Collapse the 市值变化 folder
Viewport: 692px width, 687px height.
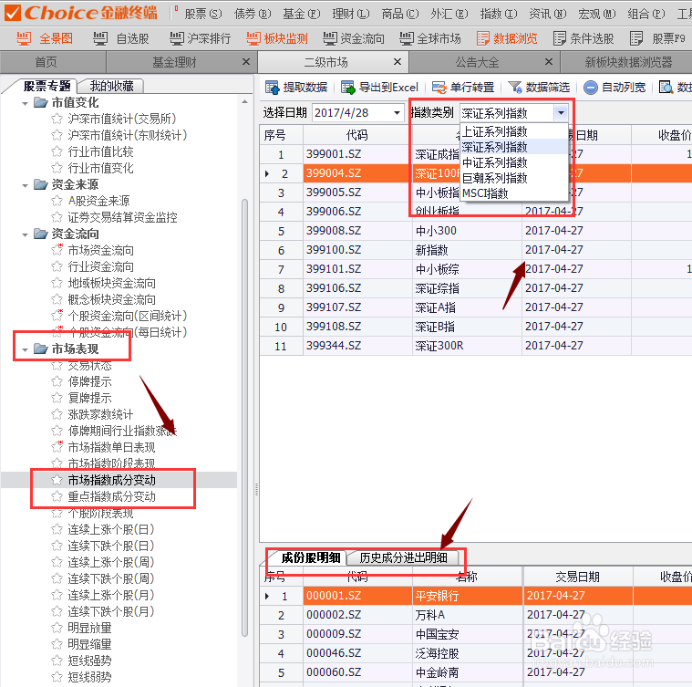coord(26,103)
